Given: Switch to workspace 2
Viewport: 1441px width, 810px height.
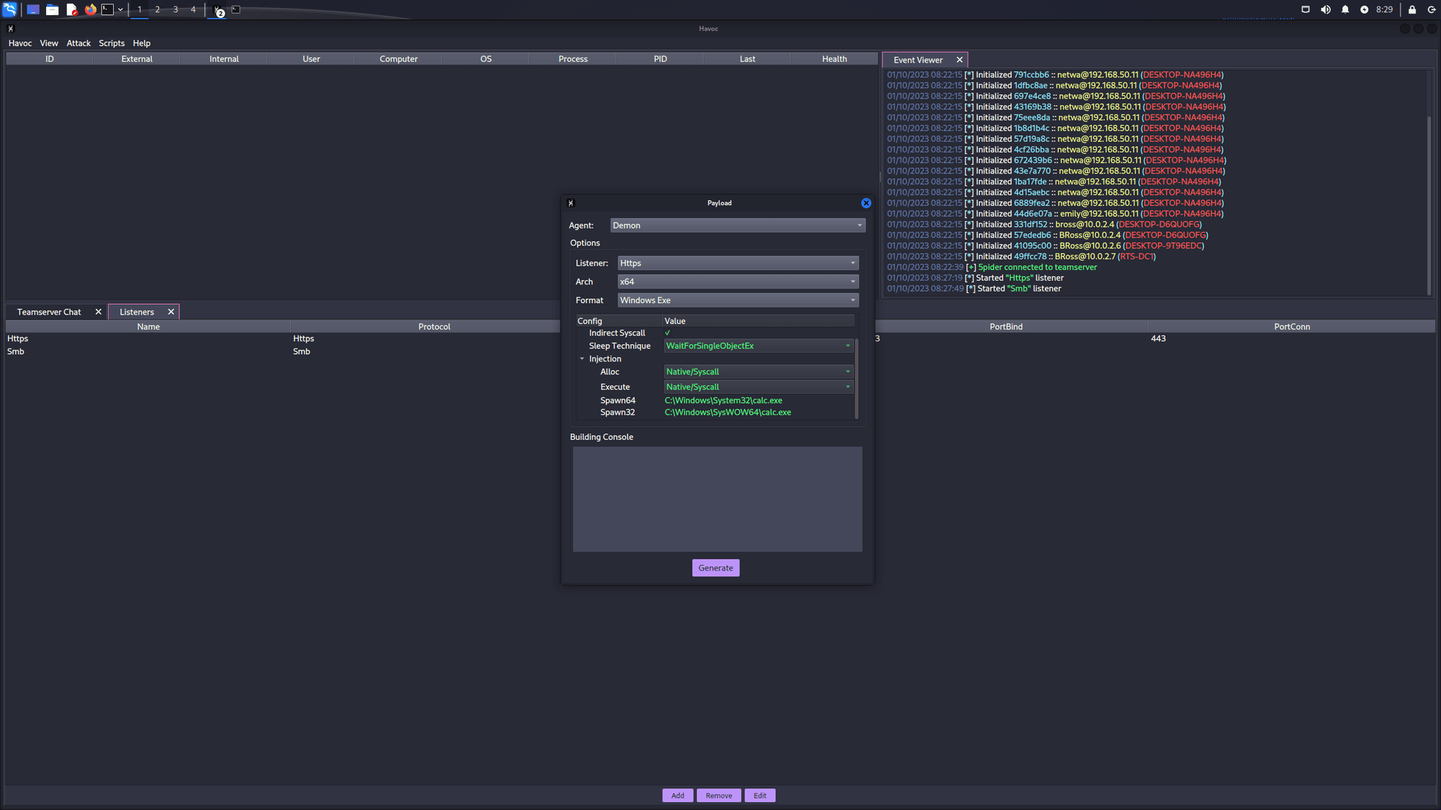Looking at the screenshot, I should click(157, 9).
